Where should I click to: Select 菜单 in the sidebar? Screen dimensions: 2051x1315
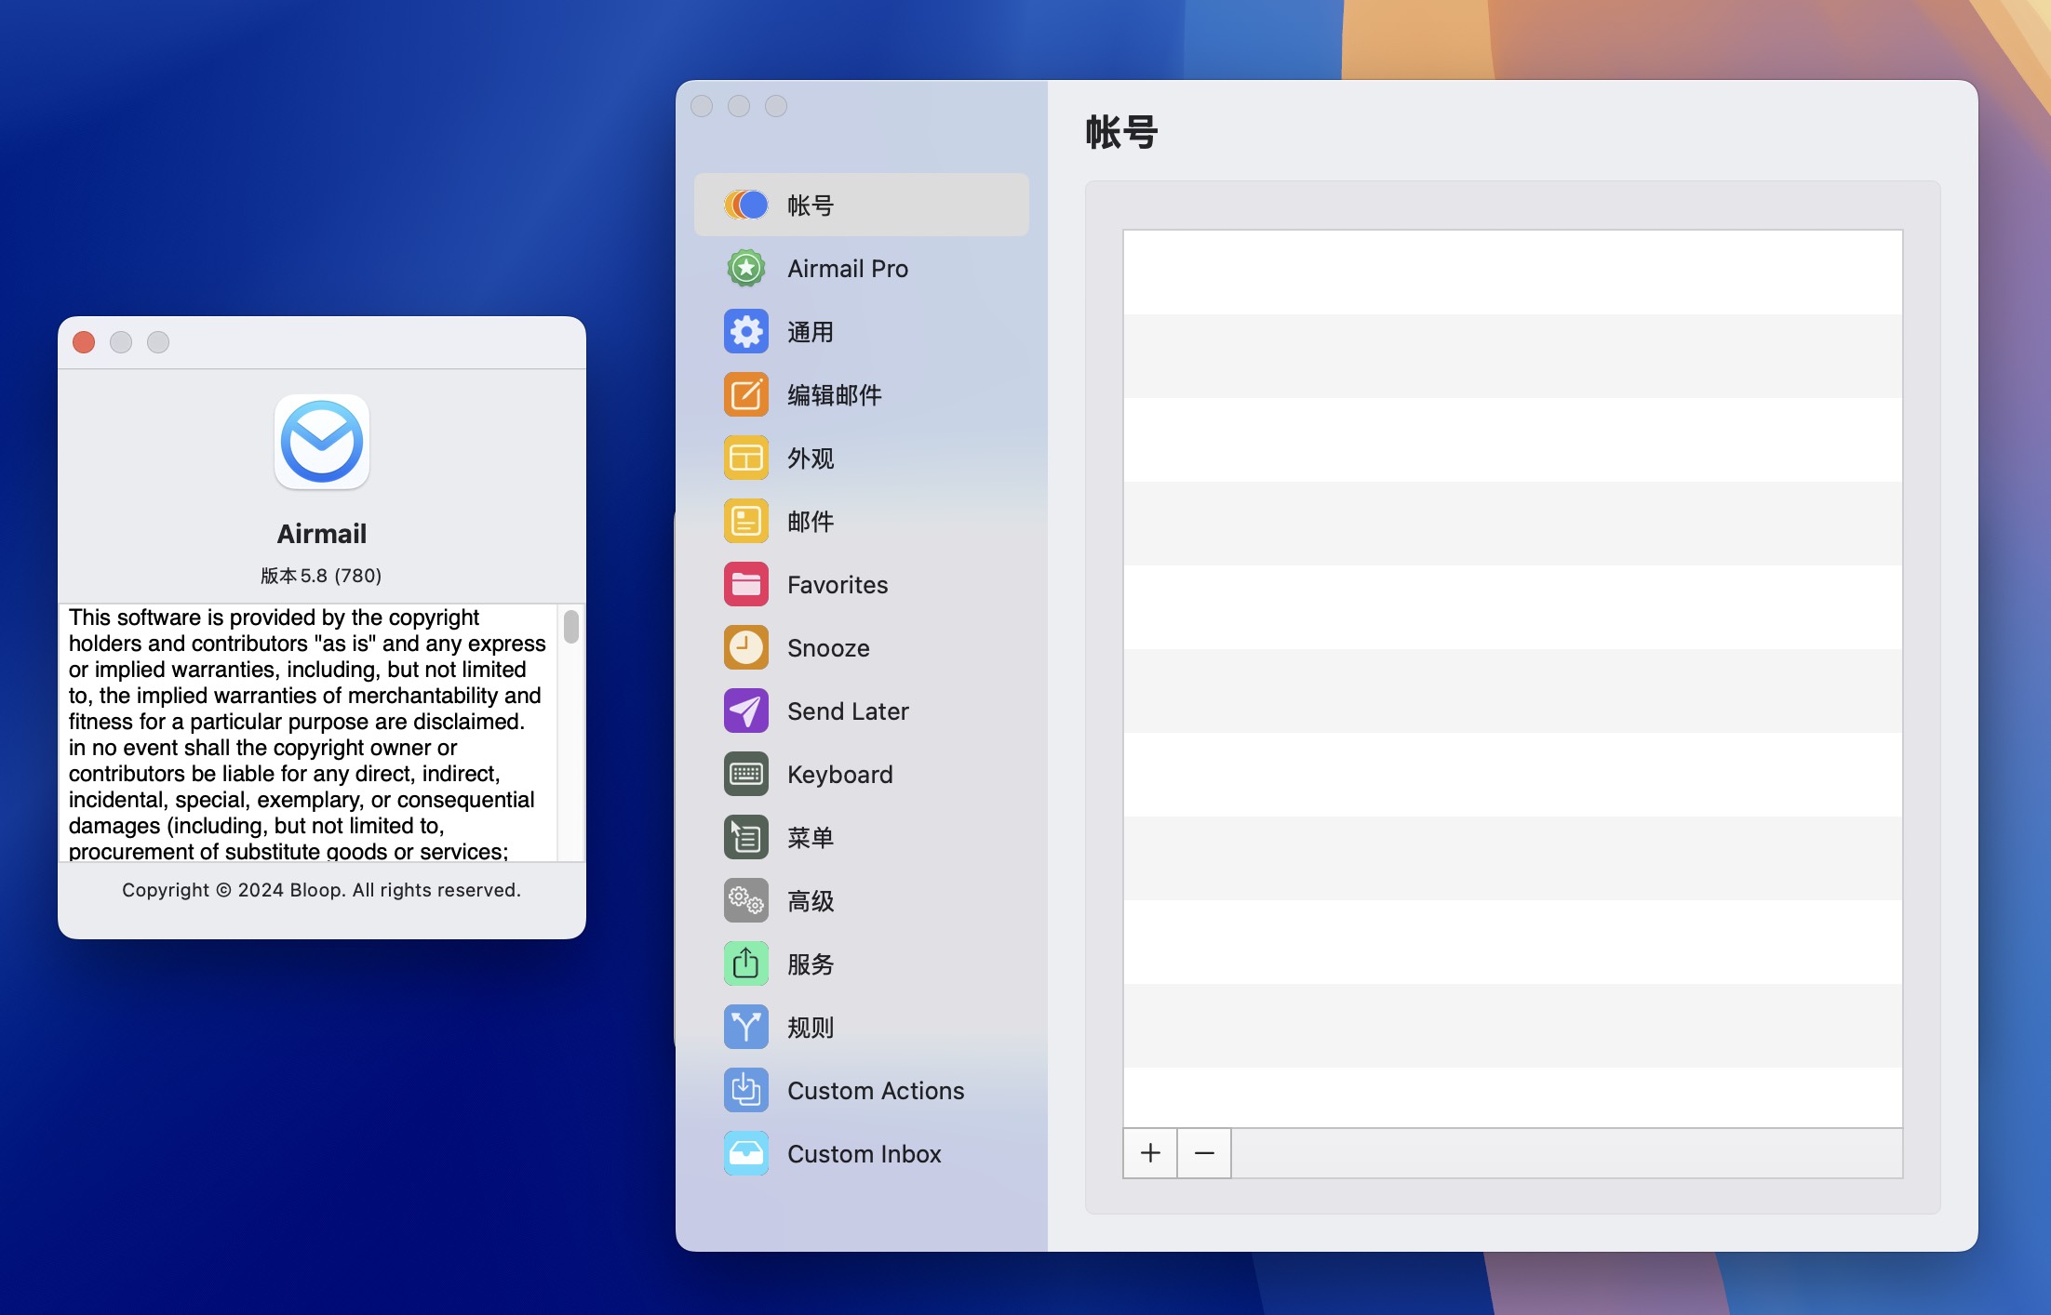coord(862,837)
